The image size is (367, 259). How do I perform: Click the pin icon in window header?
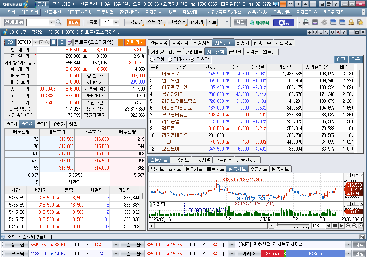[338, 32]
